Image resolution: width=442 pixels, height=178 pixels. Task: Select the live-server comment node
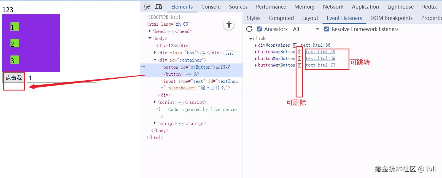pyautogui.click(x=197, y=113)
